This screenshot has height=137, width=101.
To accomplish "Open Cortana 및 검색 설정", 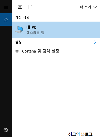I will [x=56, y=51].
